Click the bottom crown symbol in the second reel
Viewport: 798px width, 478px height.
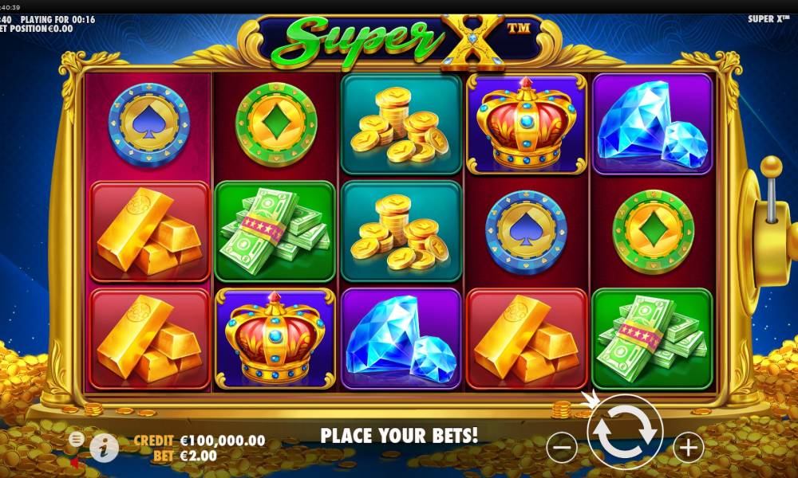[275, 339]
